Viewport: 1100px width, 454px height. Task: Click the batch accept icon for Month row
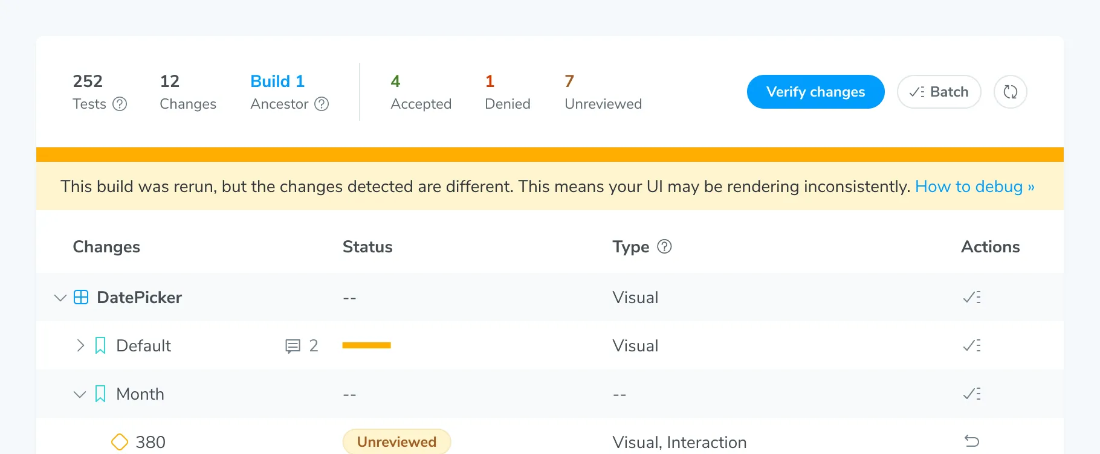(x=971, y=394)
